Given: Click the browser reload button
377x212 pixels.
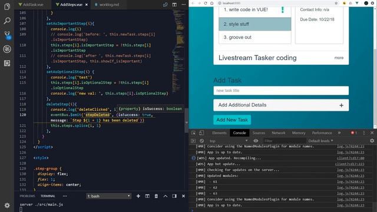Looking at the screenshot, I should pos(206,3).
